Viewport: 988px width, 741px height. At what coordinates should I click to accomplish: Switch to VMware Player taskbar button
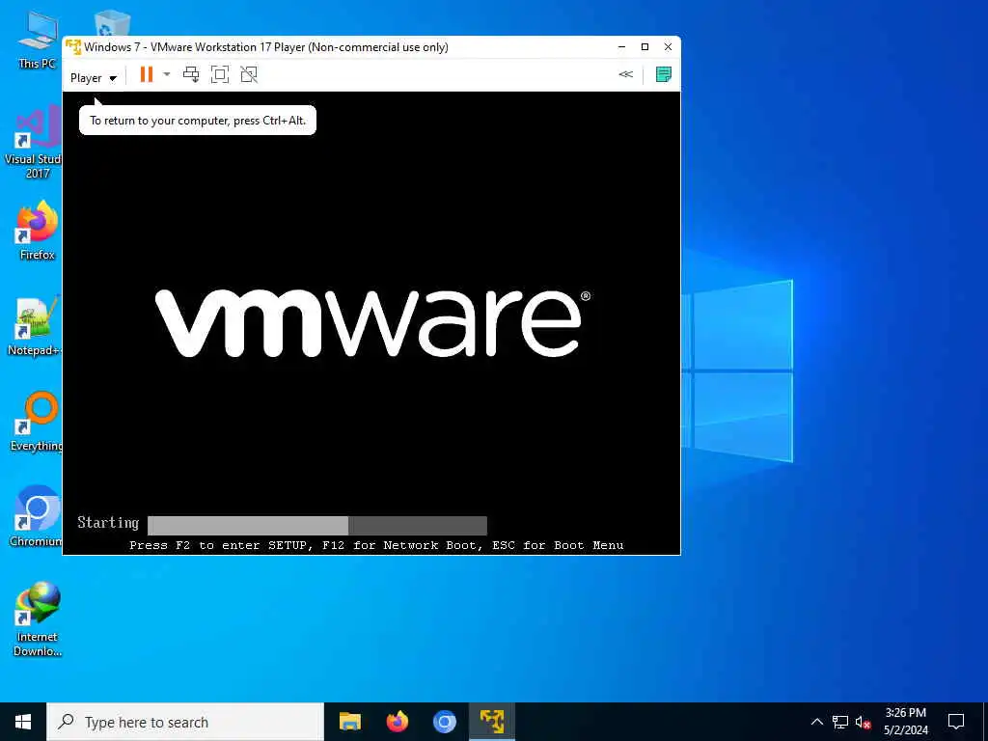(x=492, y=722)
